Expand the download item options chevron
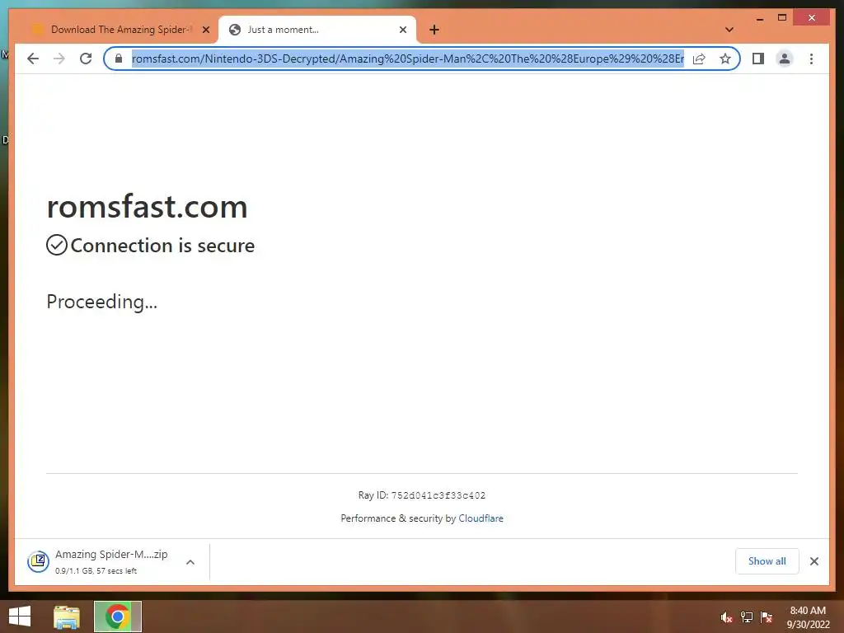This screenshot has height=633, width=844. pos(190,562)
